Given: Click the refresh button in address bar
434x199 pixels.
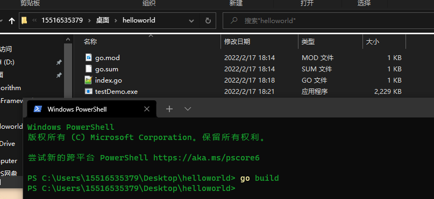Looking at the screenshot, I should [208, 20].
